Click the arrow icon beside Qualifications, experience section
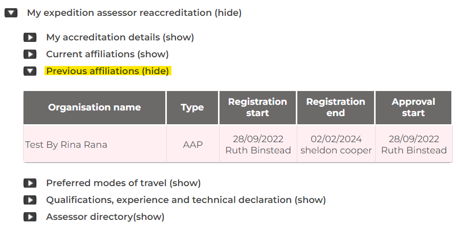This screenshot has width=458, height=226. point(30,200)
